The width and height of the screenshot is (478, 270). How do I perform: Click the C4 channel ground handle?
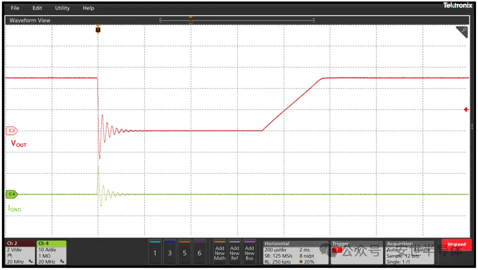point(12,194)
